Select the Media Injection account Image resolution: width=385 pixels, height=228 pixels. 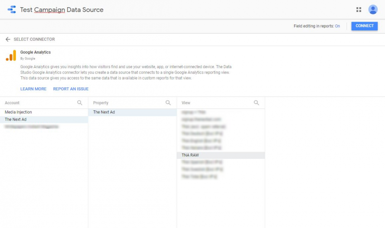[44, 112]
